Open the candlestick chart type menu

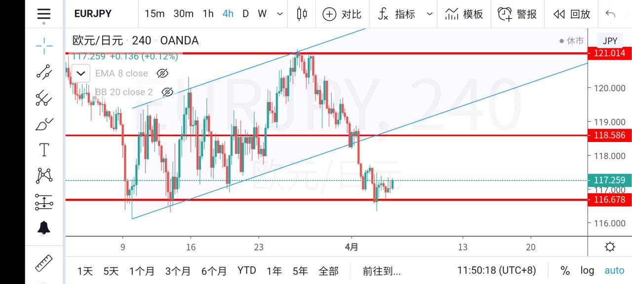tap(302, 14)
